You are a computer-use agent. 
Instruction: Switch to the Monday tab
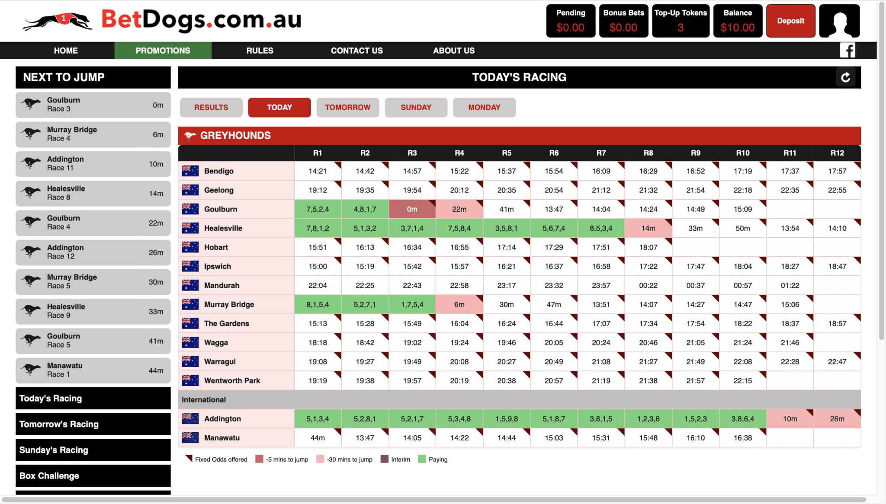click(x=484, y=107)
